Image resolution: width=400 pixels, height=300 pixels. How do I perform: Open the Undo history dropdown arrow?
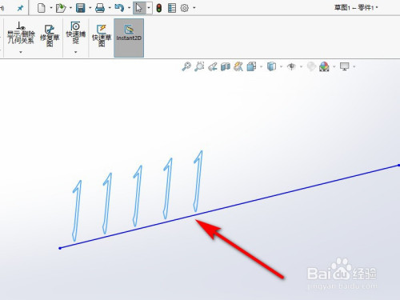(129, 8)
